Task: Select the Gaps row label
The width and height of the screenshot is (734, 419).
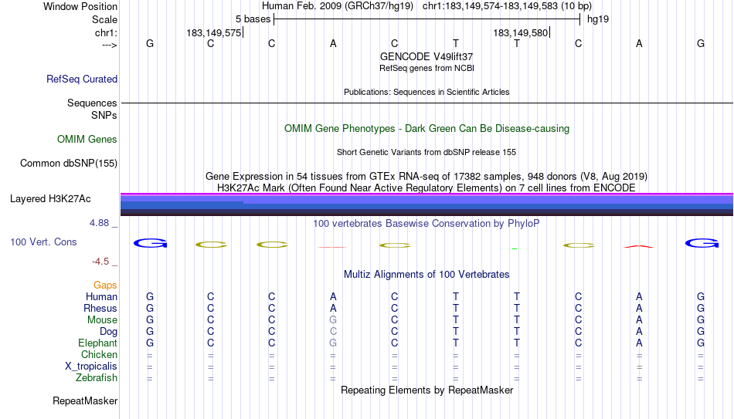Action: [x=105, y=285]
